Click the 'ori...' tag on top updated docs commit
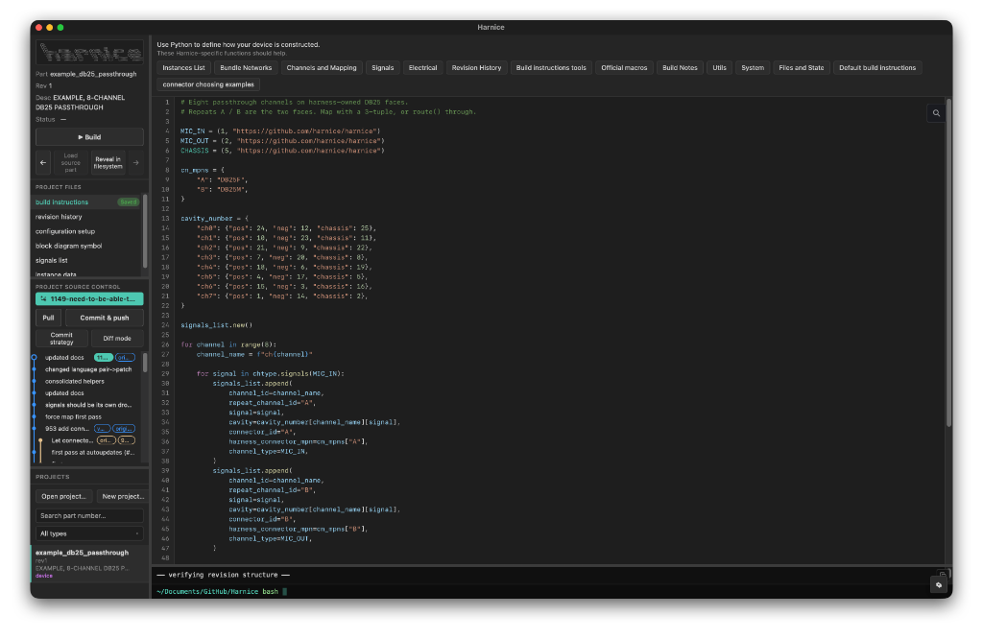 click(x=125, y=358)
